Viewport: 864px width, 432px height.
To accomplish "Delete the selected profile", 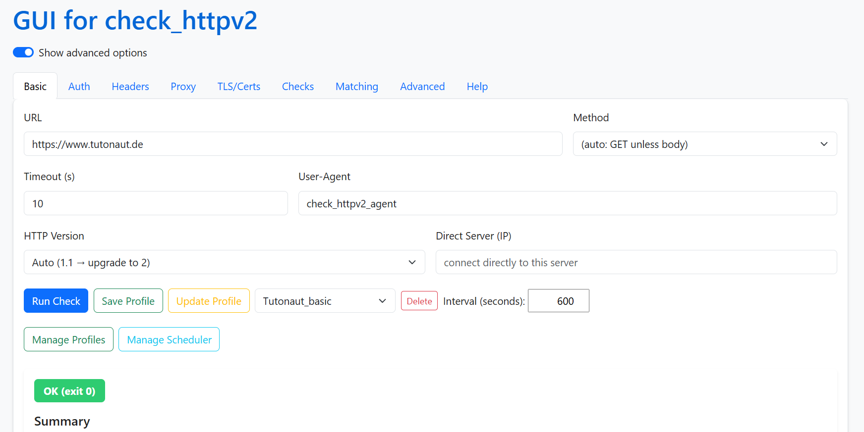I will (x=419, y=301).
